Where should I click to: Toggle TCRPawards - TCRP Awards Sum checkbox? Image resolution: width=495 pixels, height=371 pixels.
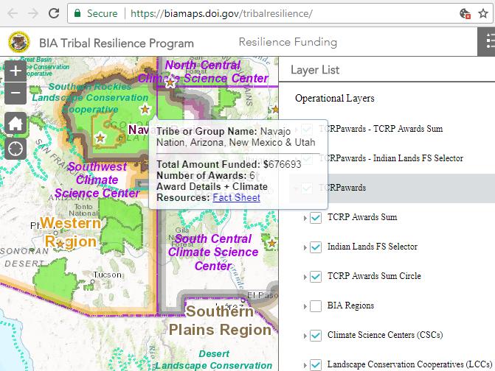tap(307, 129)
